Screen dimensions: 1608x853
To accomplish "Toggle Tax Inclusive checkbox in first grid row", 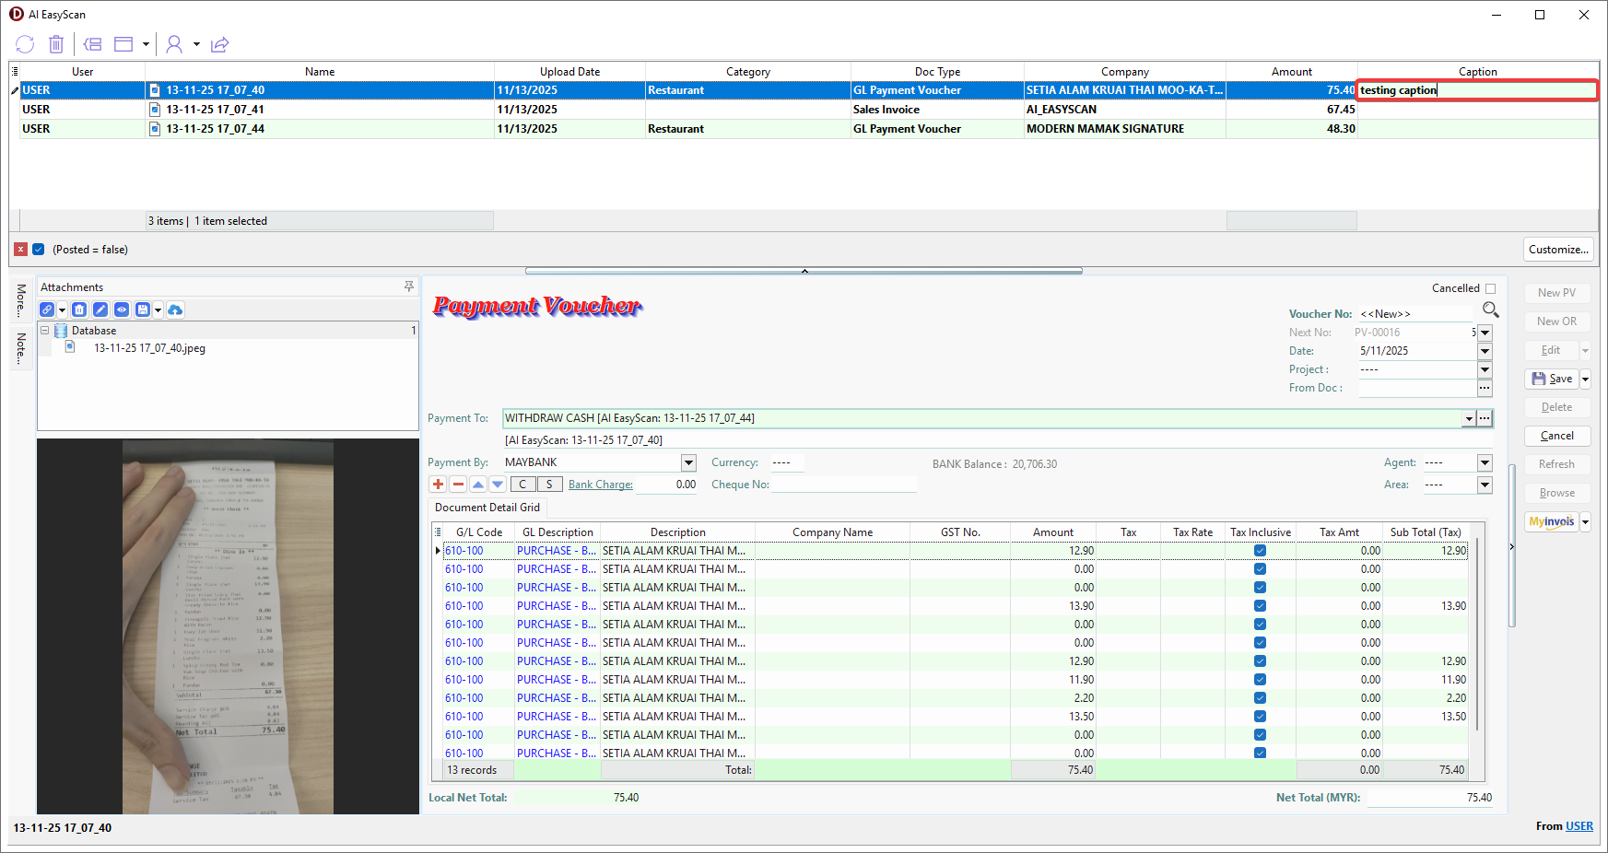I will [1260, 551].
